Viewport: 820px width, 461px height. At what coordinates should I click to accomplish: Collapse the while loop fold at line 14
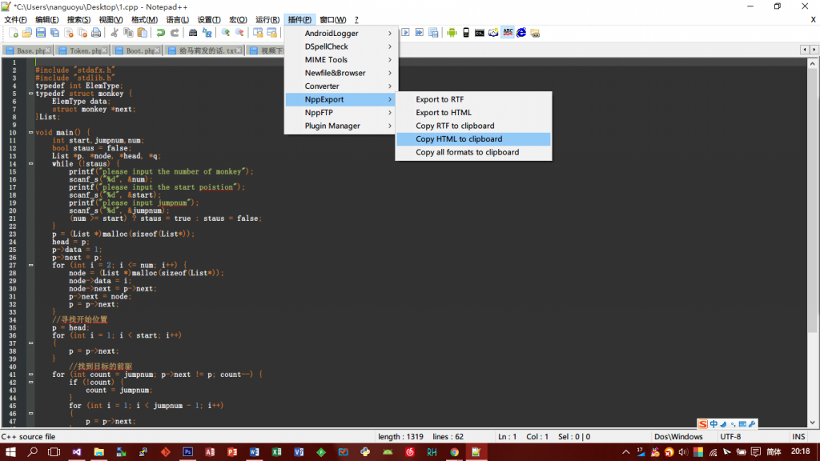[x=31, y=163]
